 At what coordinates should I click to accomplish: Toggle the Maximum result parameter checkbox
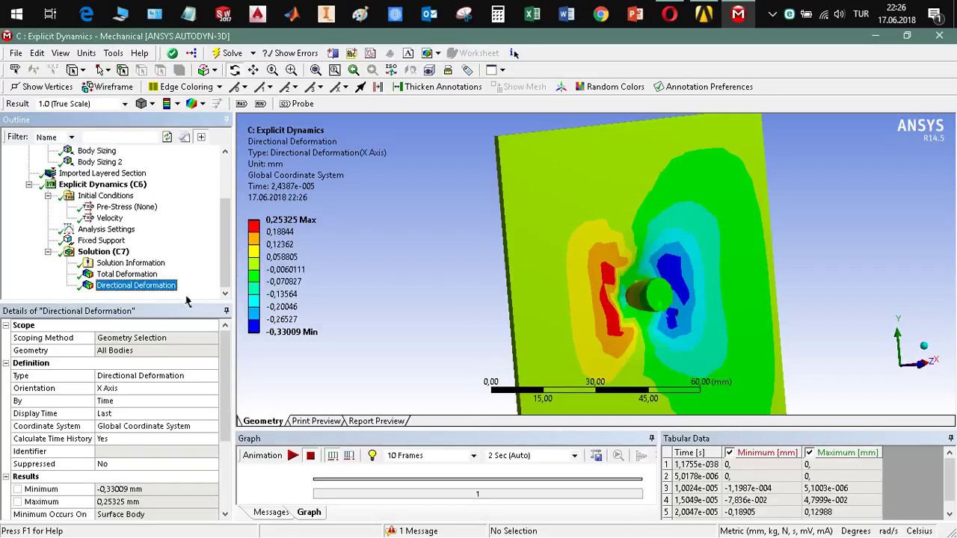point(16,502)
